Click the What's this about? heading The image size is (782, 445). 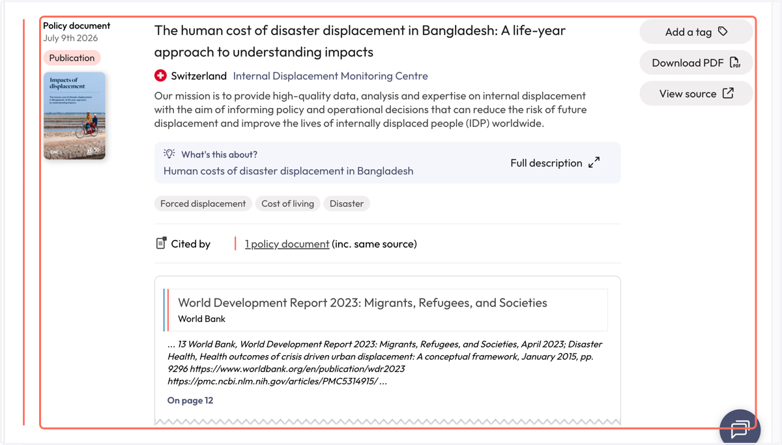[219, 155]
